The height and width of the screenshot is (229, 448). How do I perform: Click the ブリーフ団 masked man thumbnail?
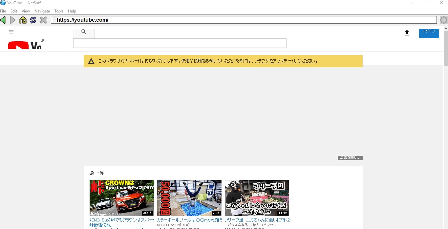[x=257, y=198]
